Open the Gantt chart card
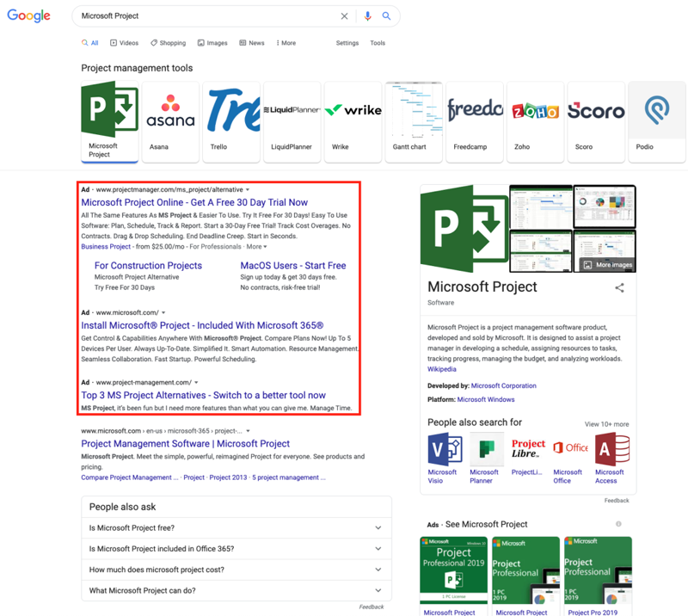This screenshot has height=616, width=688. tap(414, 121)
